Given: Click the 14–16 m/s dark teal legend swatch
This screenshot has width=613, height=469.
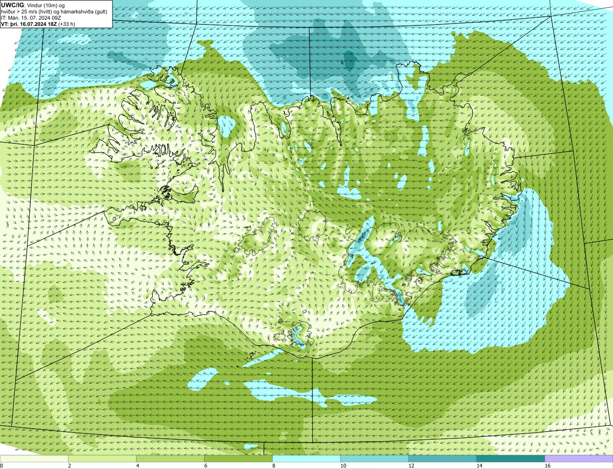Looking at the screenshot, I should click(x=511, y=458).
